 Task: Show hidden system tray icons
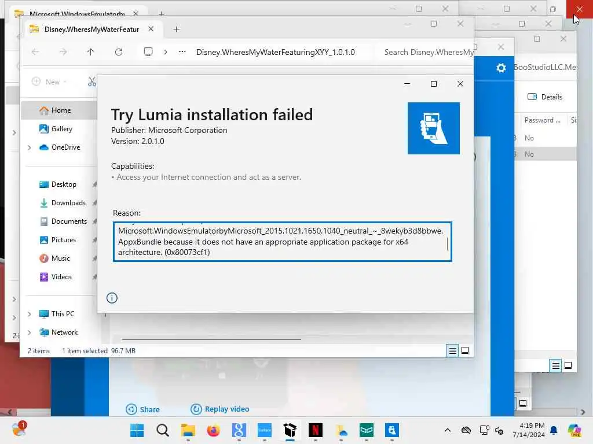448,430
